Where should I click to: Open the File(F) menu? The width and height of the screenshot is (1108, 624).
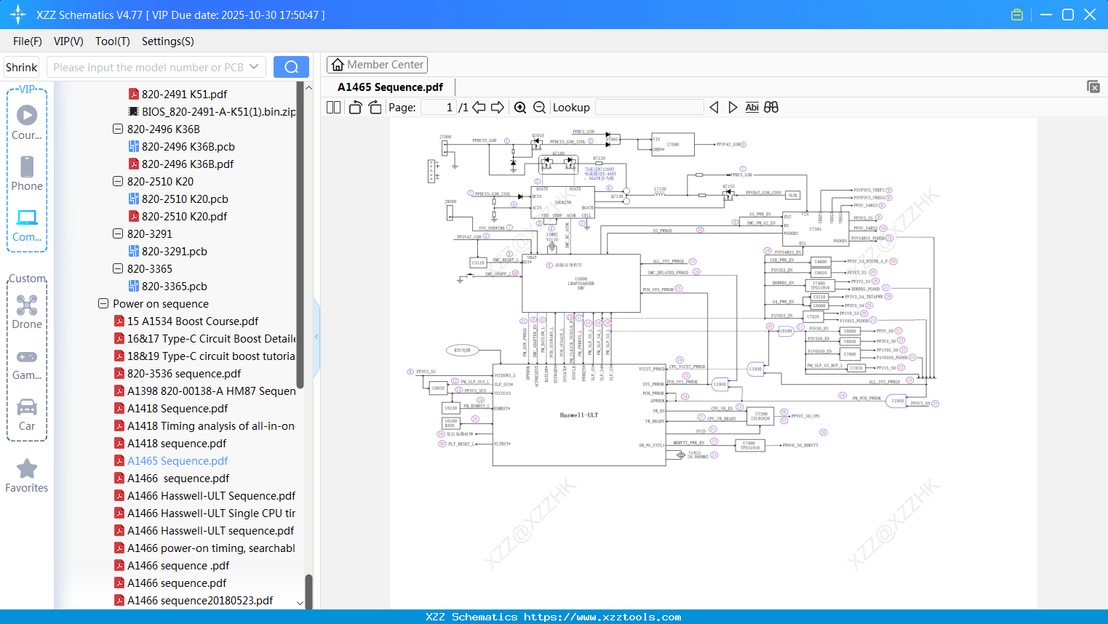[x=28, y=41]
